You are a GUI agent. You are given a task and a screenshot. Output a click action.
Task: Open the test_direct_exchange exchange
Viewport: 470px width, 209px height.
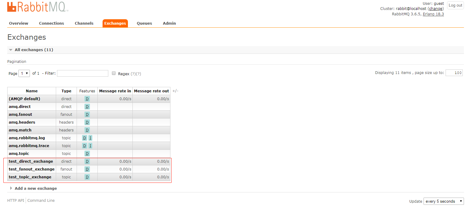tap(31, 161)
